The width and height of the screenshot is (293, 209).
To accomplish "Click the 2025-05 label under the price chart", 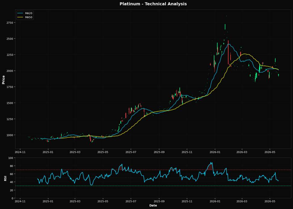I will [x=103, y=152].
